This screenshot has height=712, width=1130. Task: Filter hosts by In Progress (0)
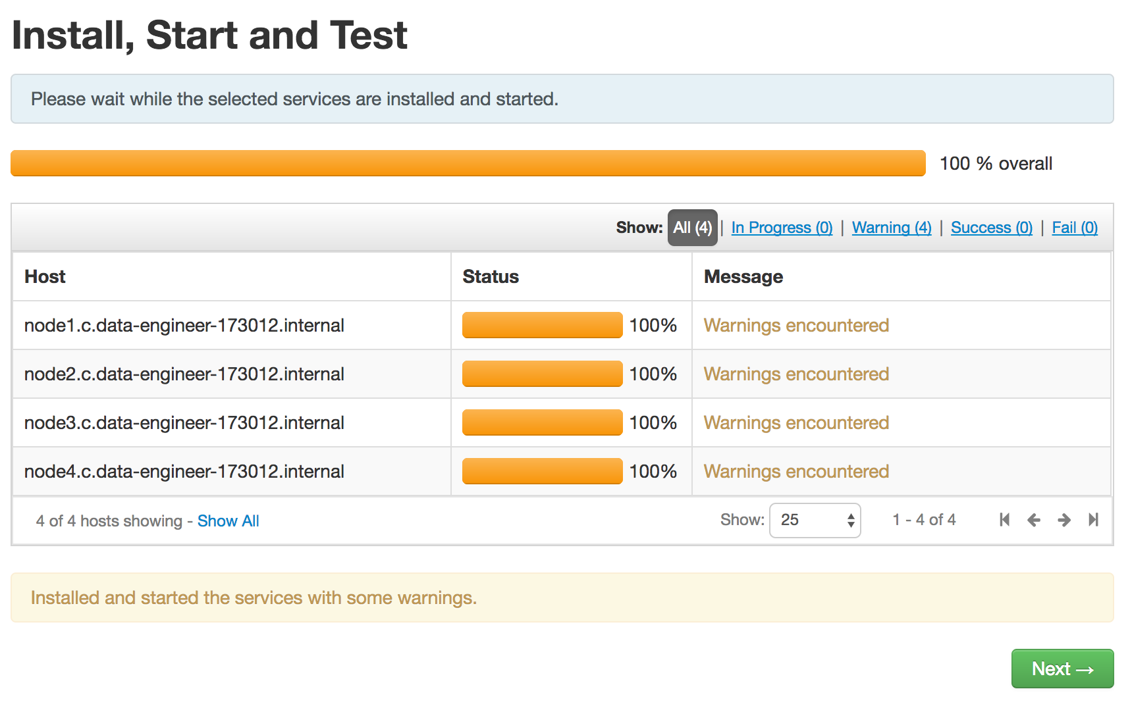782,228
